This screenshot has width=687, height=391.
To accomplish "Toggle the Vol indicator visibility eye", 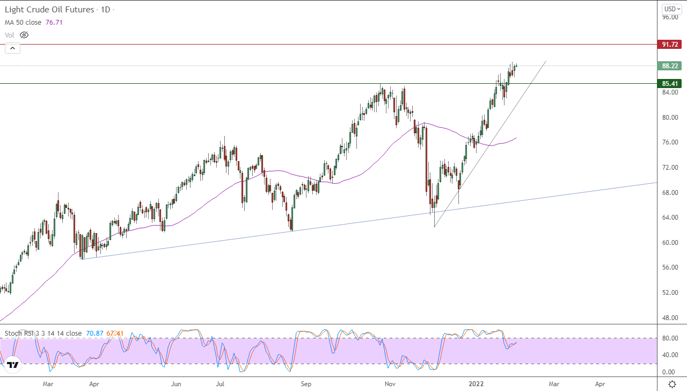I will click(24, 35).
